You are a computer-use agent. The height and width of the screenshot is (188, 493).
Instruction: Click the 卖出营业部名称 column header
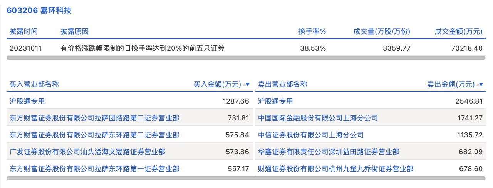pyautogui.click(x=282, y=84)
